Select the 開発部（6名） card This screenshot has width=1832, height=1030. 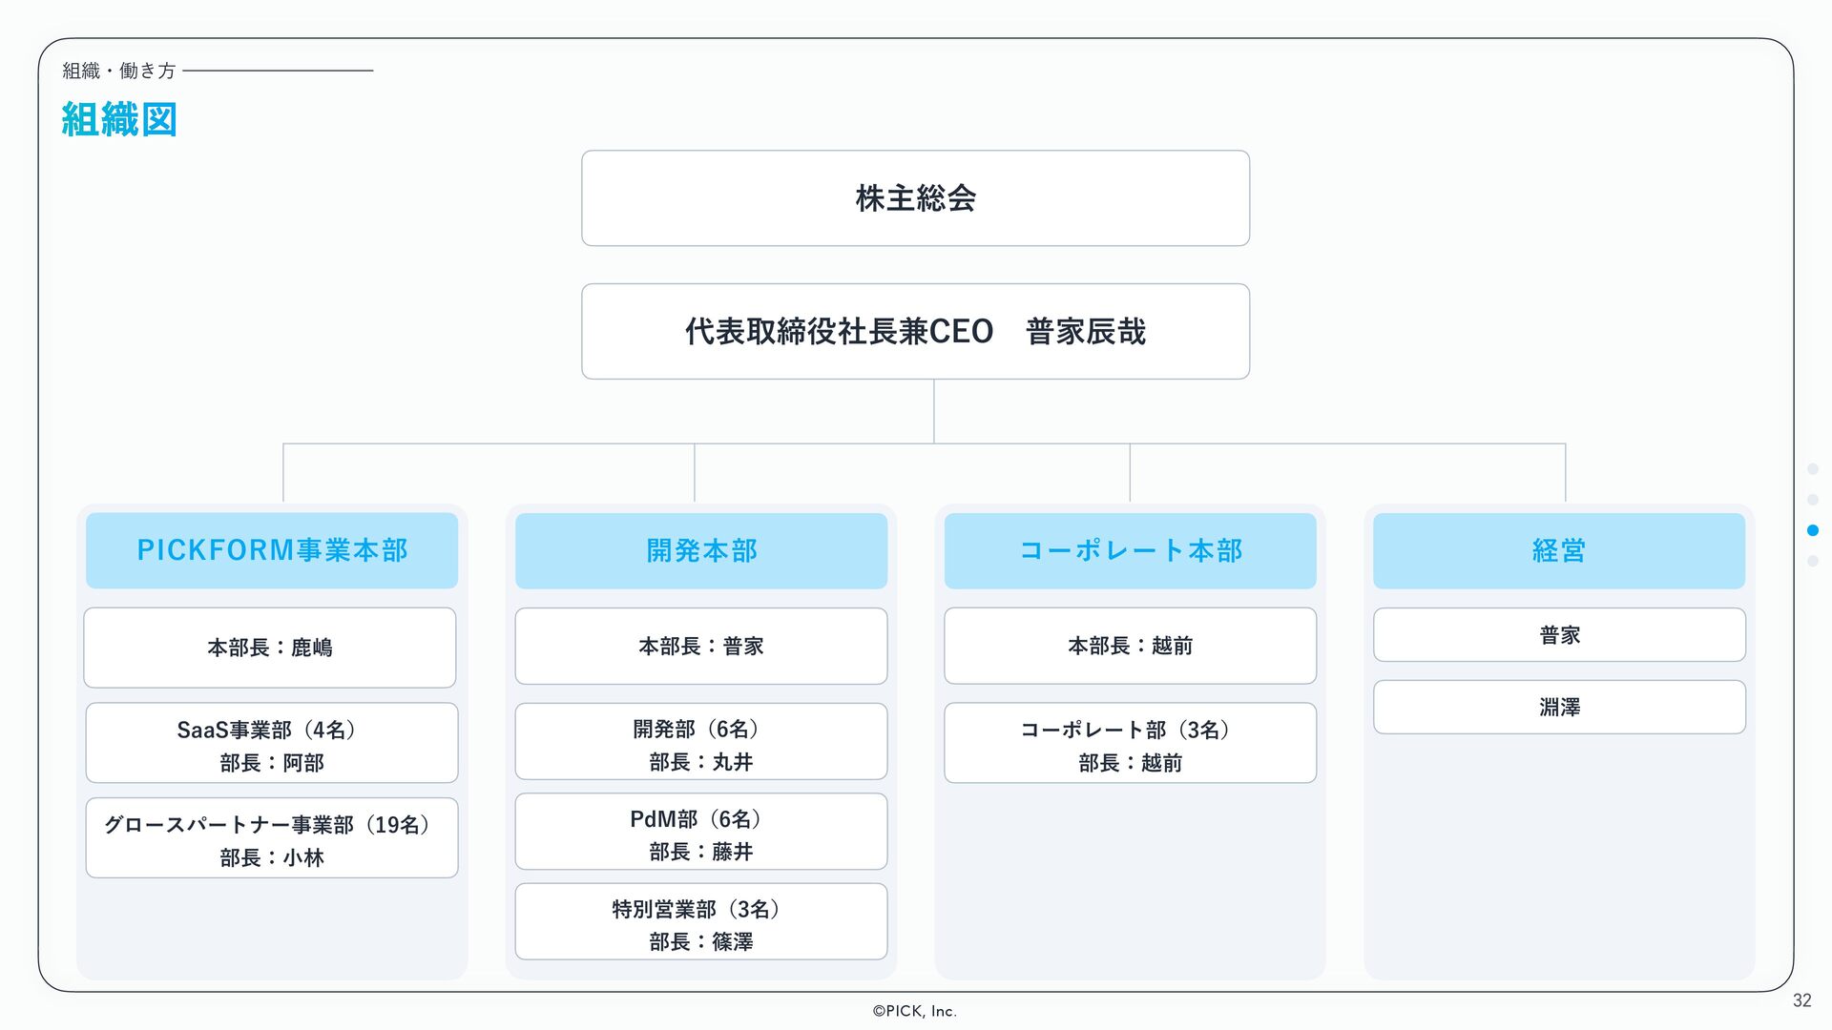pyautogui.click(x=701, y=742)
